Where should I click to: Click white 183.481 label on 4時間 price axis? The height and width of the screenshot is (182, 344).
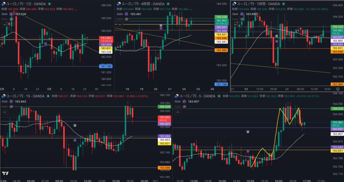[221, 42]
